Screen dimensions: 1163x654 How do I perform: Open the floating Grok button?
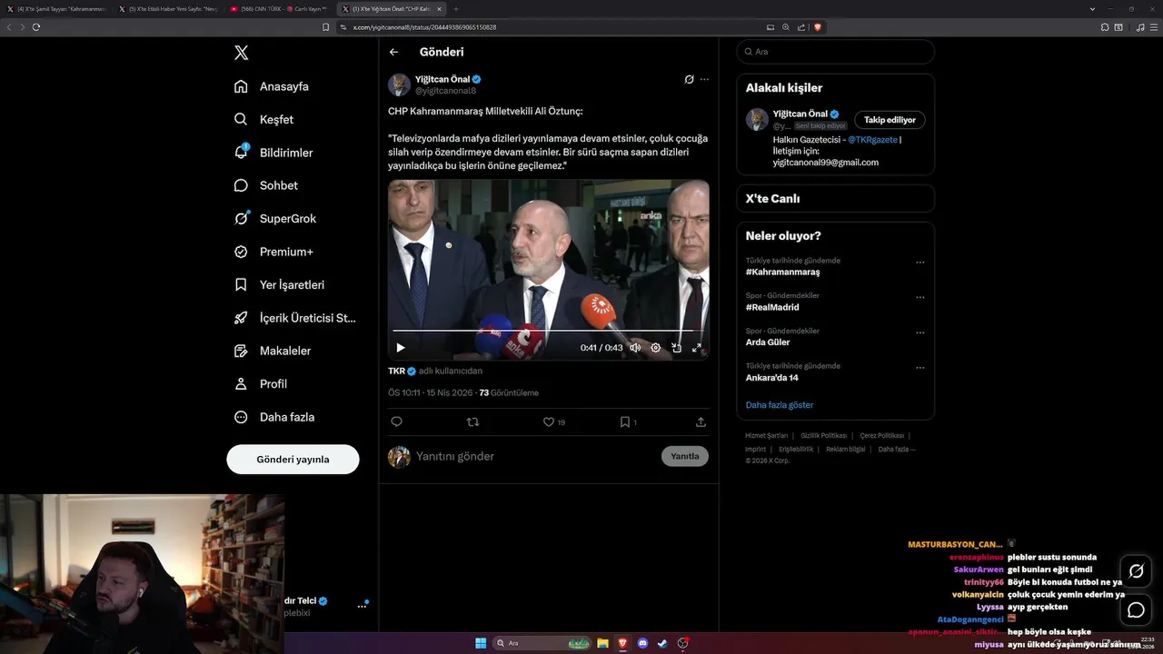1136,571
